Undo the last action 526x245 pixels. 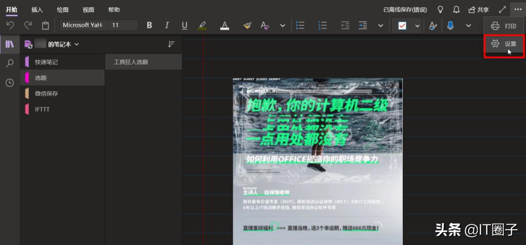(x=10, y=25)
